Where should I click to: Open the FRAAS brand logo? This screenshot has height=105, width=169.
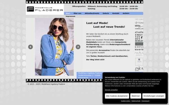[139, 54]
